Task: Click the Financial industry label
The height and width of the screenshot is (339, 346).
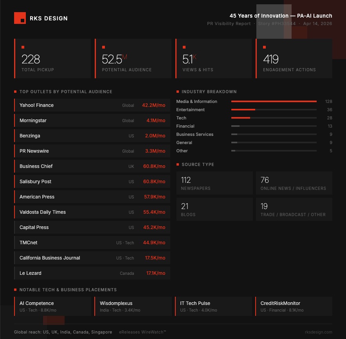Action: 185,126
